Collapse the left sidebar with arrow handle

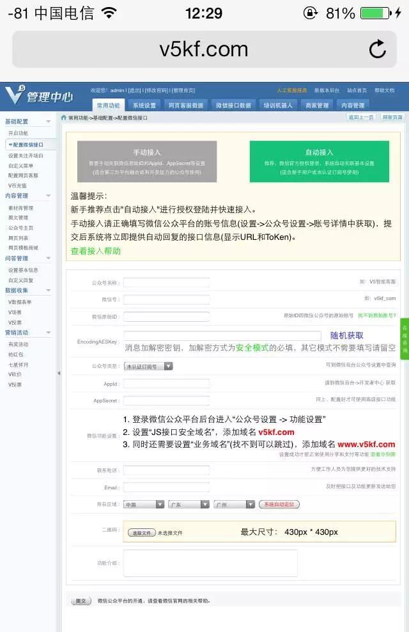(59, 373)
